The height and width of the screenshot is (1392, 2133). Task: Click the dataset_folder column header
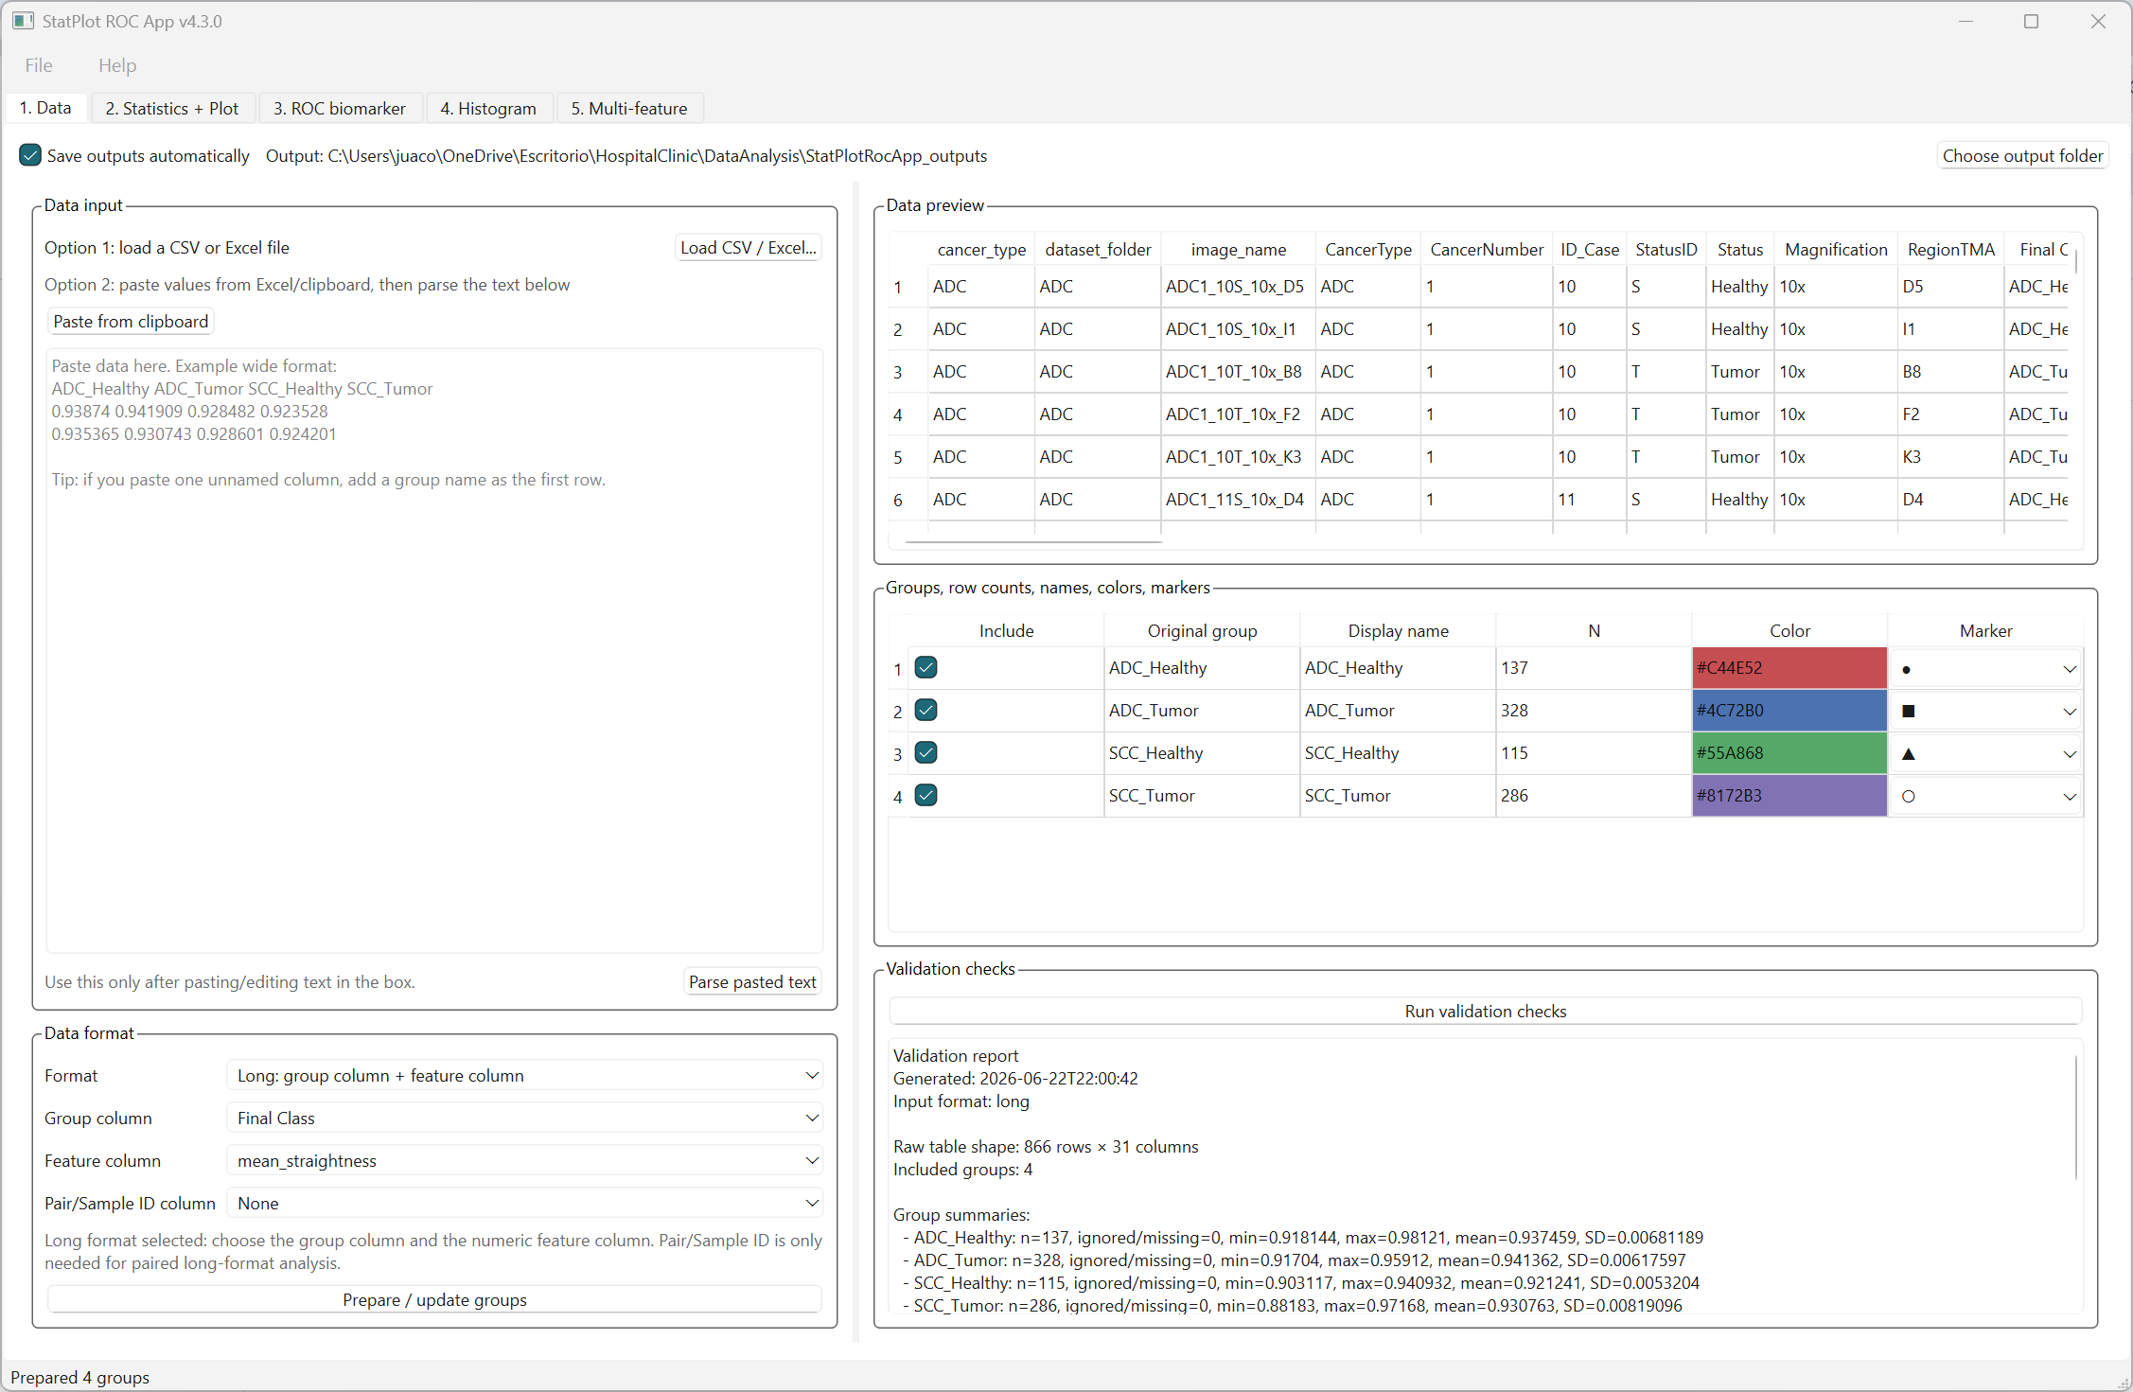tap(1098, 250)
